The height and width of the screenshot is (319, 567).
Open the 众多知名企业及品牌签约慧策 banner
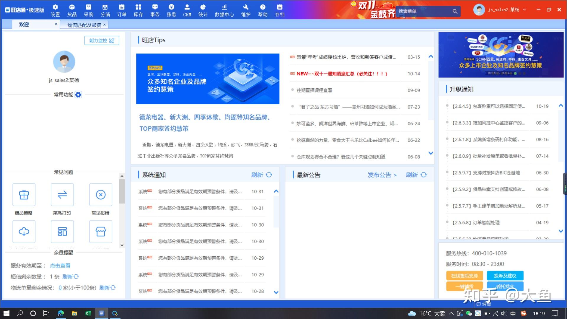[x=208, y=79]
